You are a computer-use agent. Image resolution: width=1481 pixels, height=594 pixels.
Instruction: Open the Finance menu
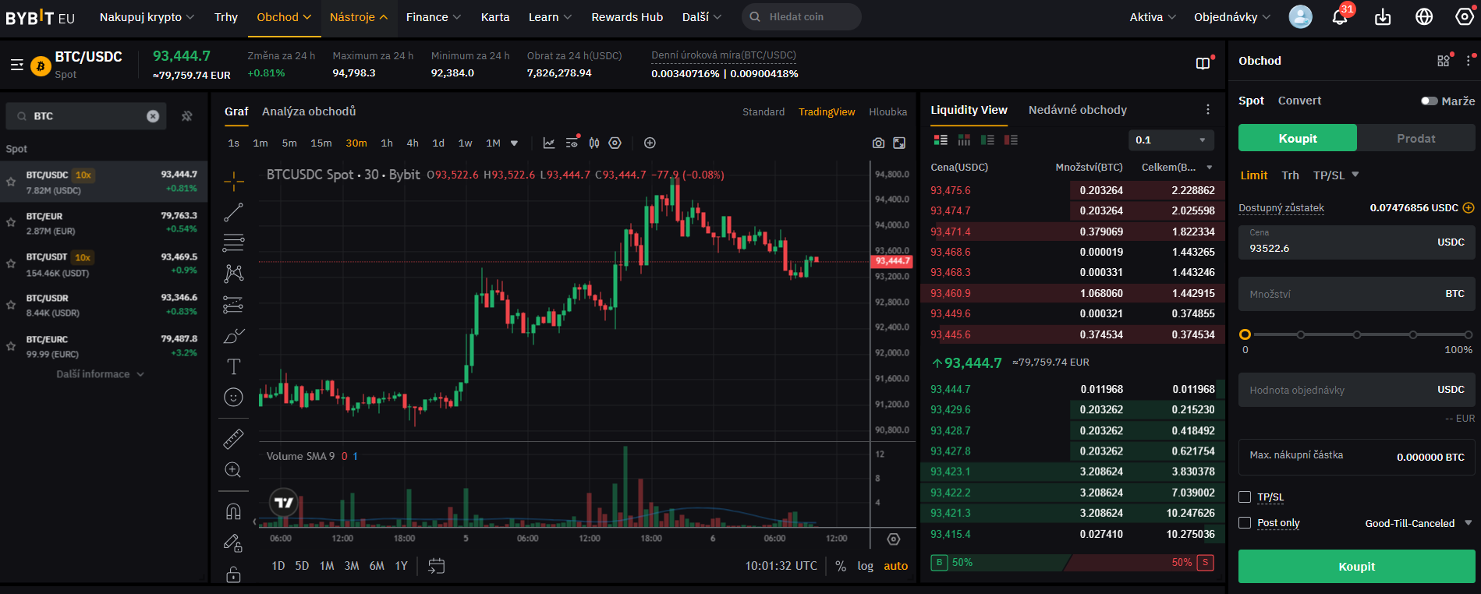click(x=433, y=17)
